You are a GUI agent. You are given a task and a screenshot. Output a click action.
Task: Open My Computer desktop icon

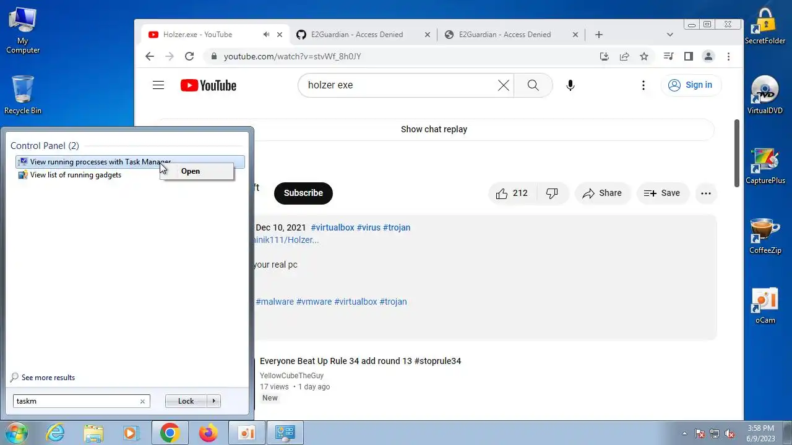[x=23, y=31]
